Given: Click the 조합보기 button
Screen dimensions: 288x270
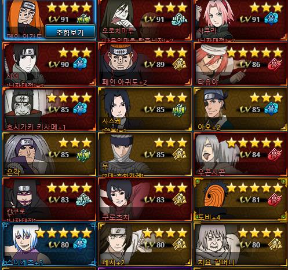Looking at the screenshot, I should pyautogui.click(x=70, y=32).
